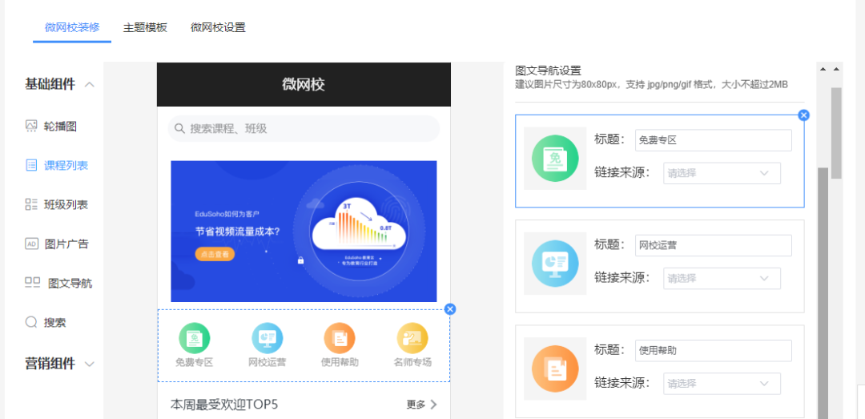Click the 搜索课程、班级 search box in the preview
This screenshot has width=865, height=419.
(x=304, y=129)
